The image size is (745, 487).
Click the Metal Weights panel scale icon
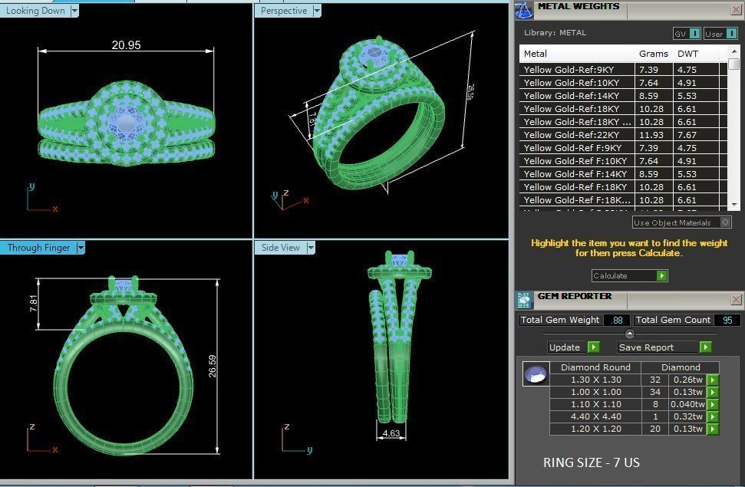click(523, 10)
